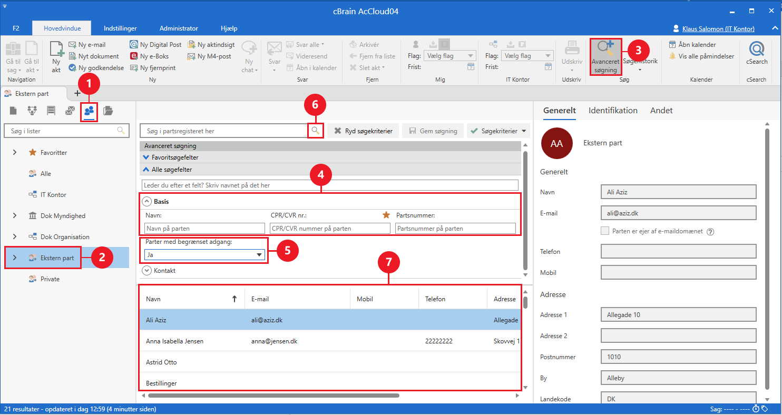782x415 pixels.
Task: Expand the Favoritter tree node
Action: (15, 152)
